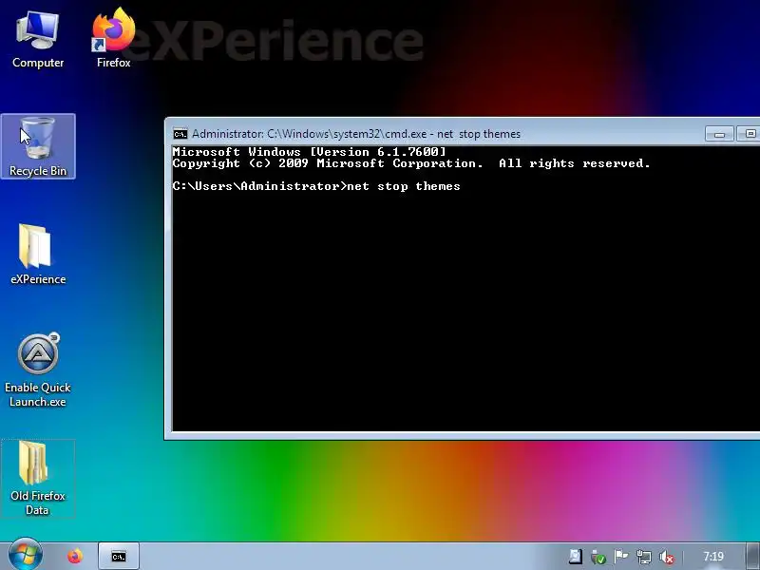The image size is (760, 570).
Task: Open the Action Center flag icon
Action: tap(621, 556)
